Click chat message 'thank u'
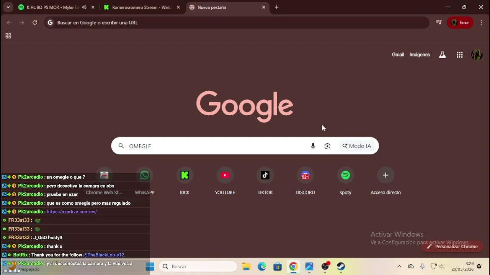This screenshot has height=275, width=490. tap(54, 246)
